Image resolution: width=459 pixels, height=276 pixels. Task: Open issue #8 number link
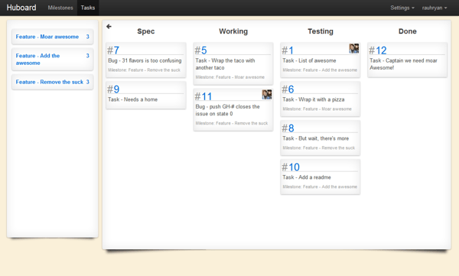[x=288, y=128]
